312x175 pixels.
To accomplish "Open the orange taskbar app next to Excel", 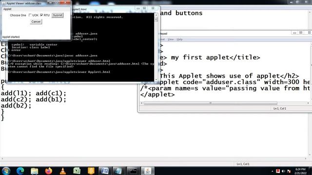I will pyautogui.click(x=91, y=171).
